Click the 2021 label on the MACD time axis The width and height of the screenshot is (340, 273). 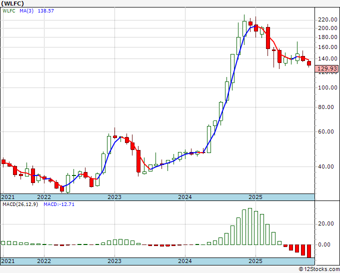[8, 261]
